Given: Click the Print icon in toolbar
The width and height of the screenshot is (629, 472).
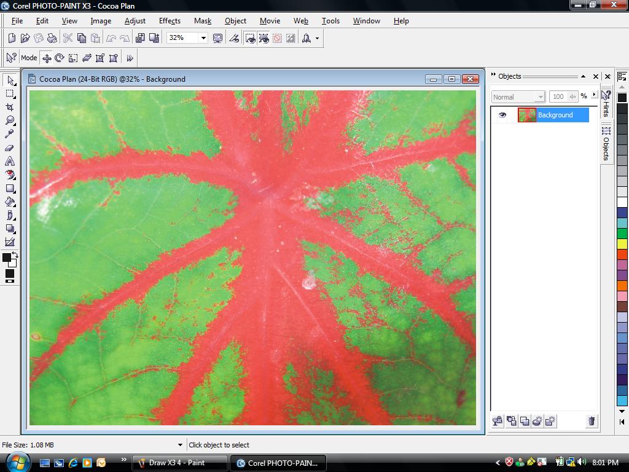Looking at the screenshot, I should (52, 38).
